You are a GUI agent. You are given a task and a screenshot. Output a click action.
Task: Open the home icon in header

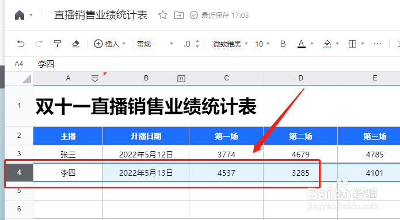(20, 15)
